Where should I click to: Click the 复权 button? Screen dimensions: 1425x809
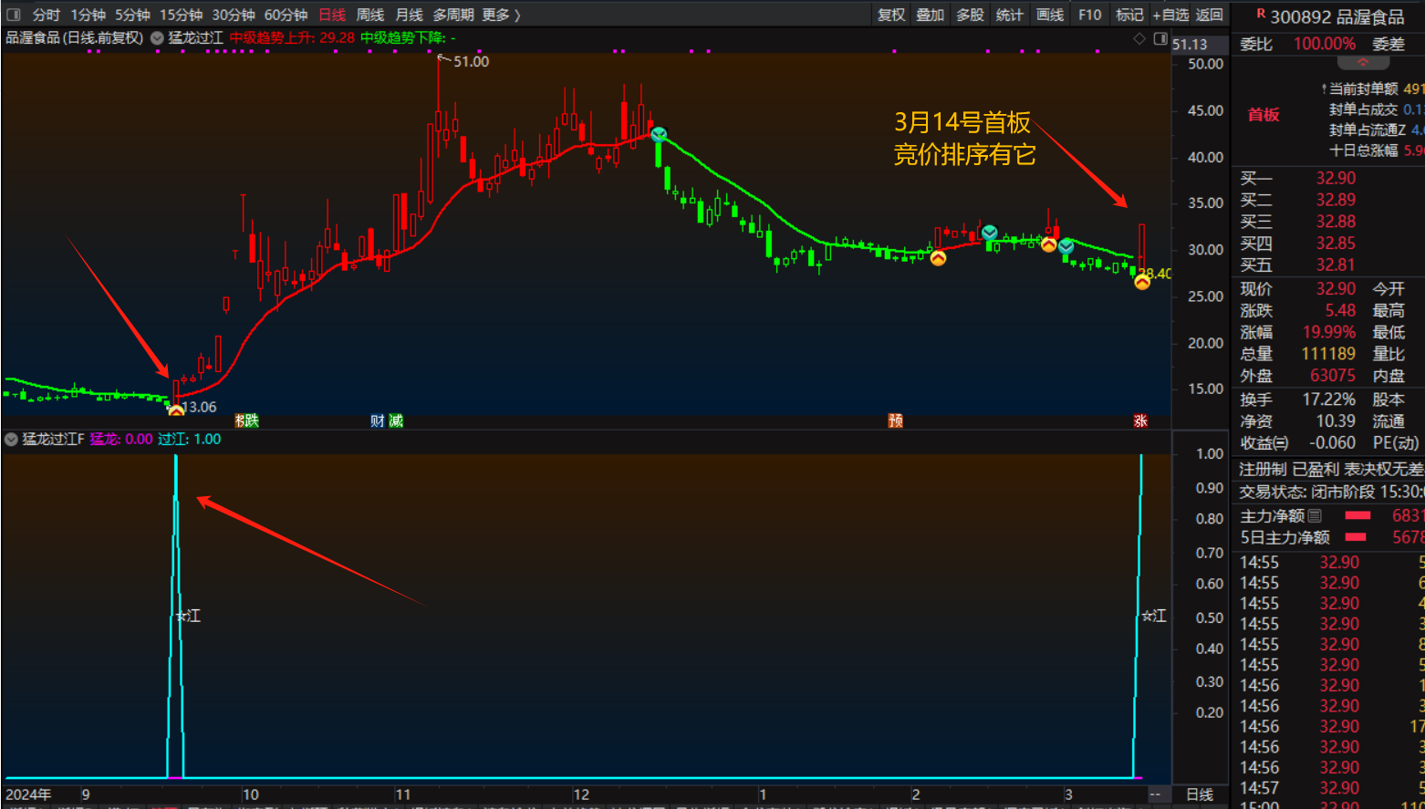[x=890, y=15]
